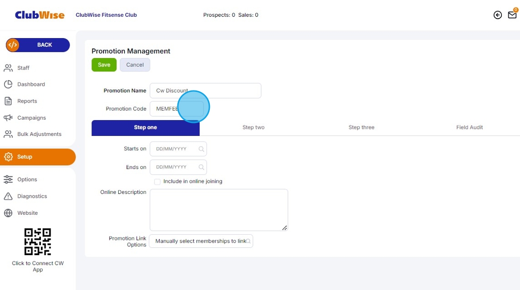Screen dimensions: 520x290
Task: Open the Field Audit tab
Action: click(x=469, y=128)
